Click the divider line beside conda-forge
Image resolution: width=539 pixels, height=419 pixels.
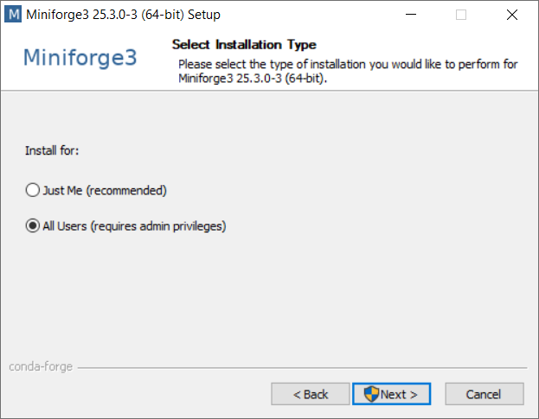(x=302, y=368)
